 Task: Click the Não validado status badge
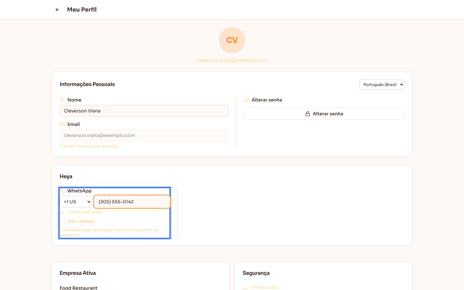tap(79, 221)
